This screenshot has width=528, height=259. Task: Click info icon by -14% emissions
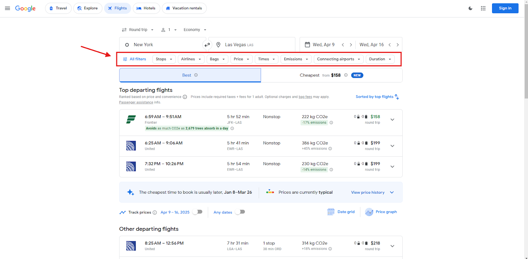331,170
